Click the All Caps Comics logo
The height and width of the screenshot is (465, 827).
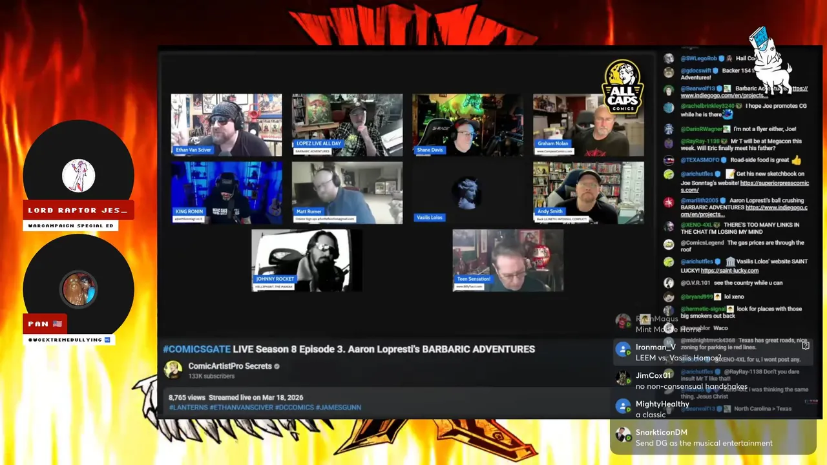pos(623,87)
